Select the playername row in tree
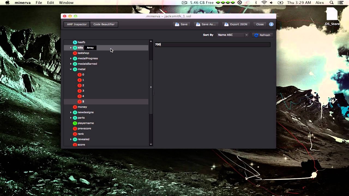This screenshot has height=196, width=349. [106, 123]
